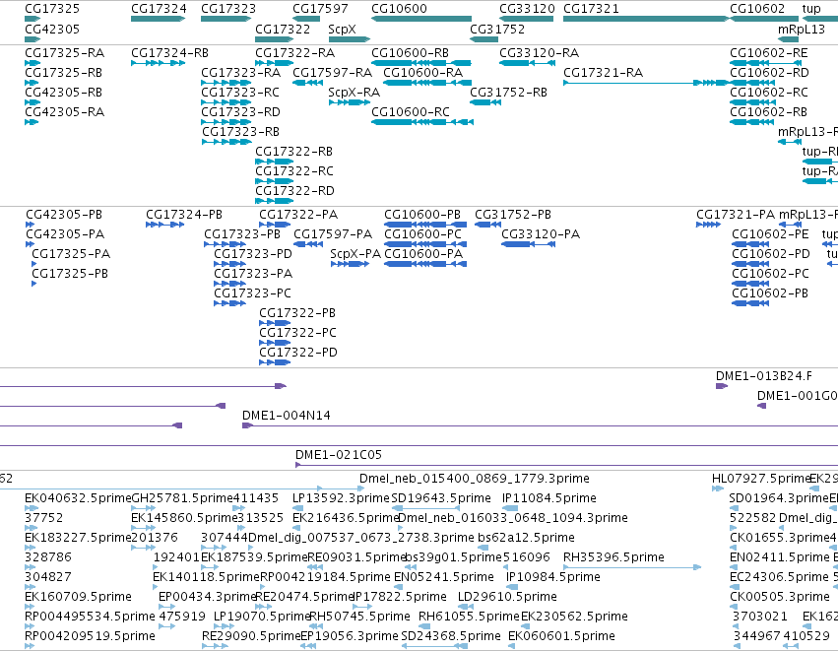Open protein label CG33120-PA
Image resolution: width=838 pixels, height=651 pixels.
pyautogui.click(x=541, y=234)
